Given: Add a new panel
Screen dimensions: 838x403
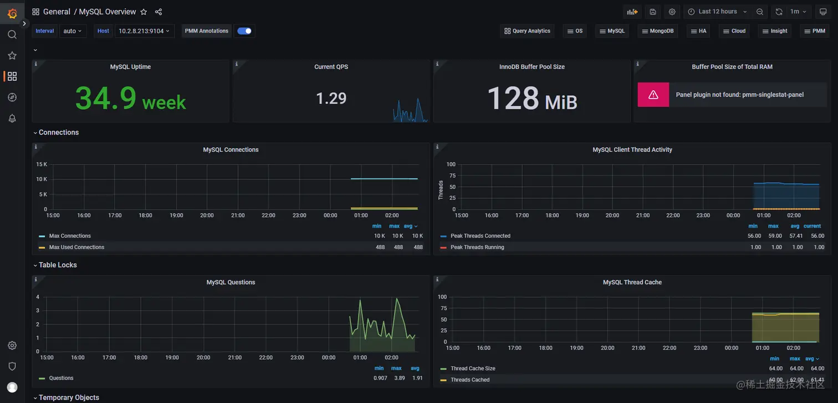Looking at the screenshot, I should (632, 12).
